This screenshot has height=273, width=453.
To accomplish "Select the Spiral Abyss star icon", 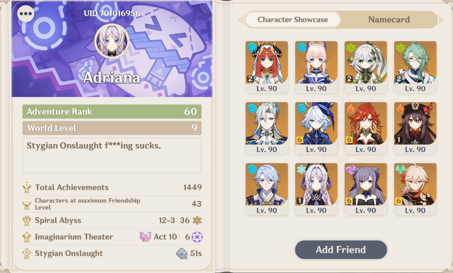I will tap(197, 220).
